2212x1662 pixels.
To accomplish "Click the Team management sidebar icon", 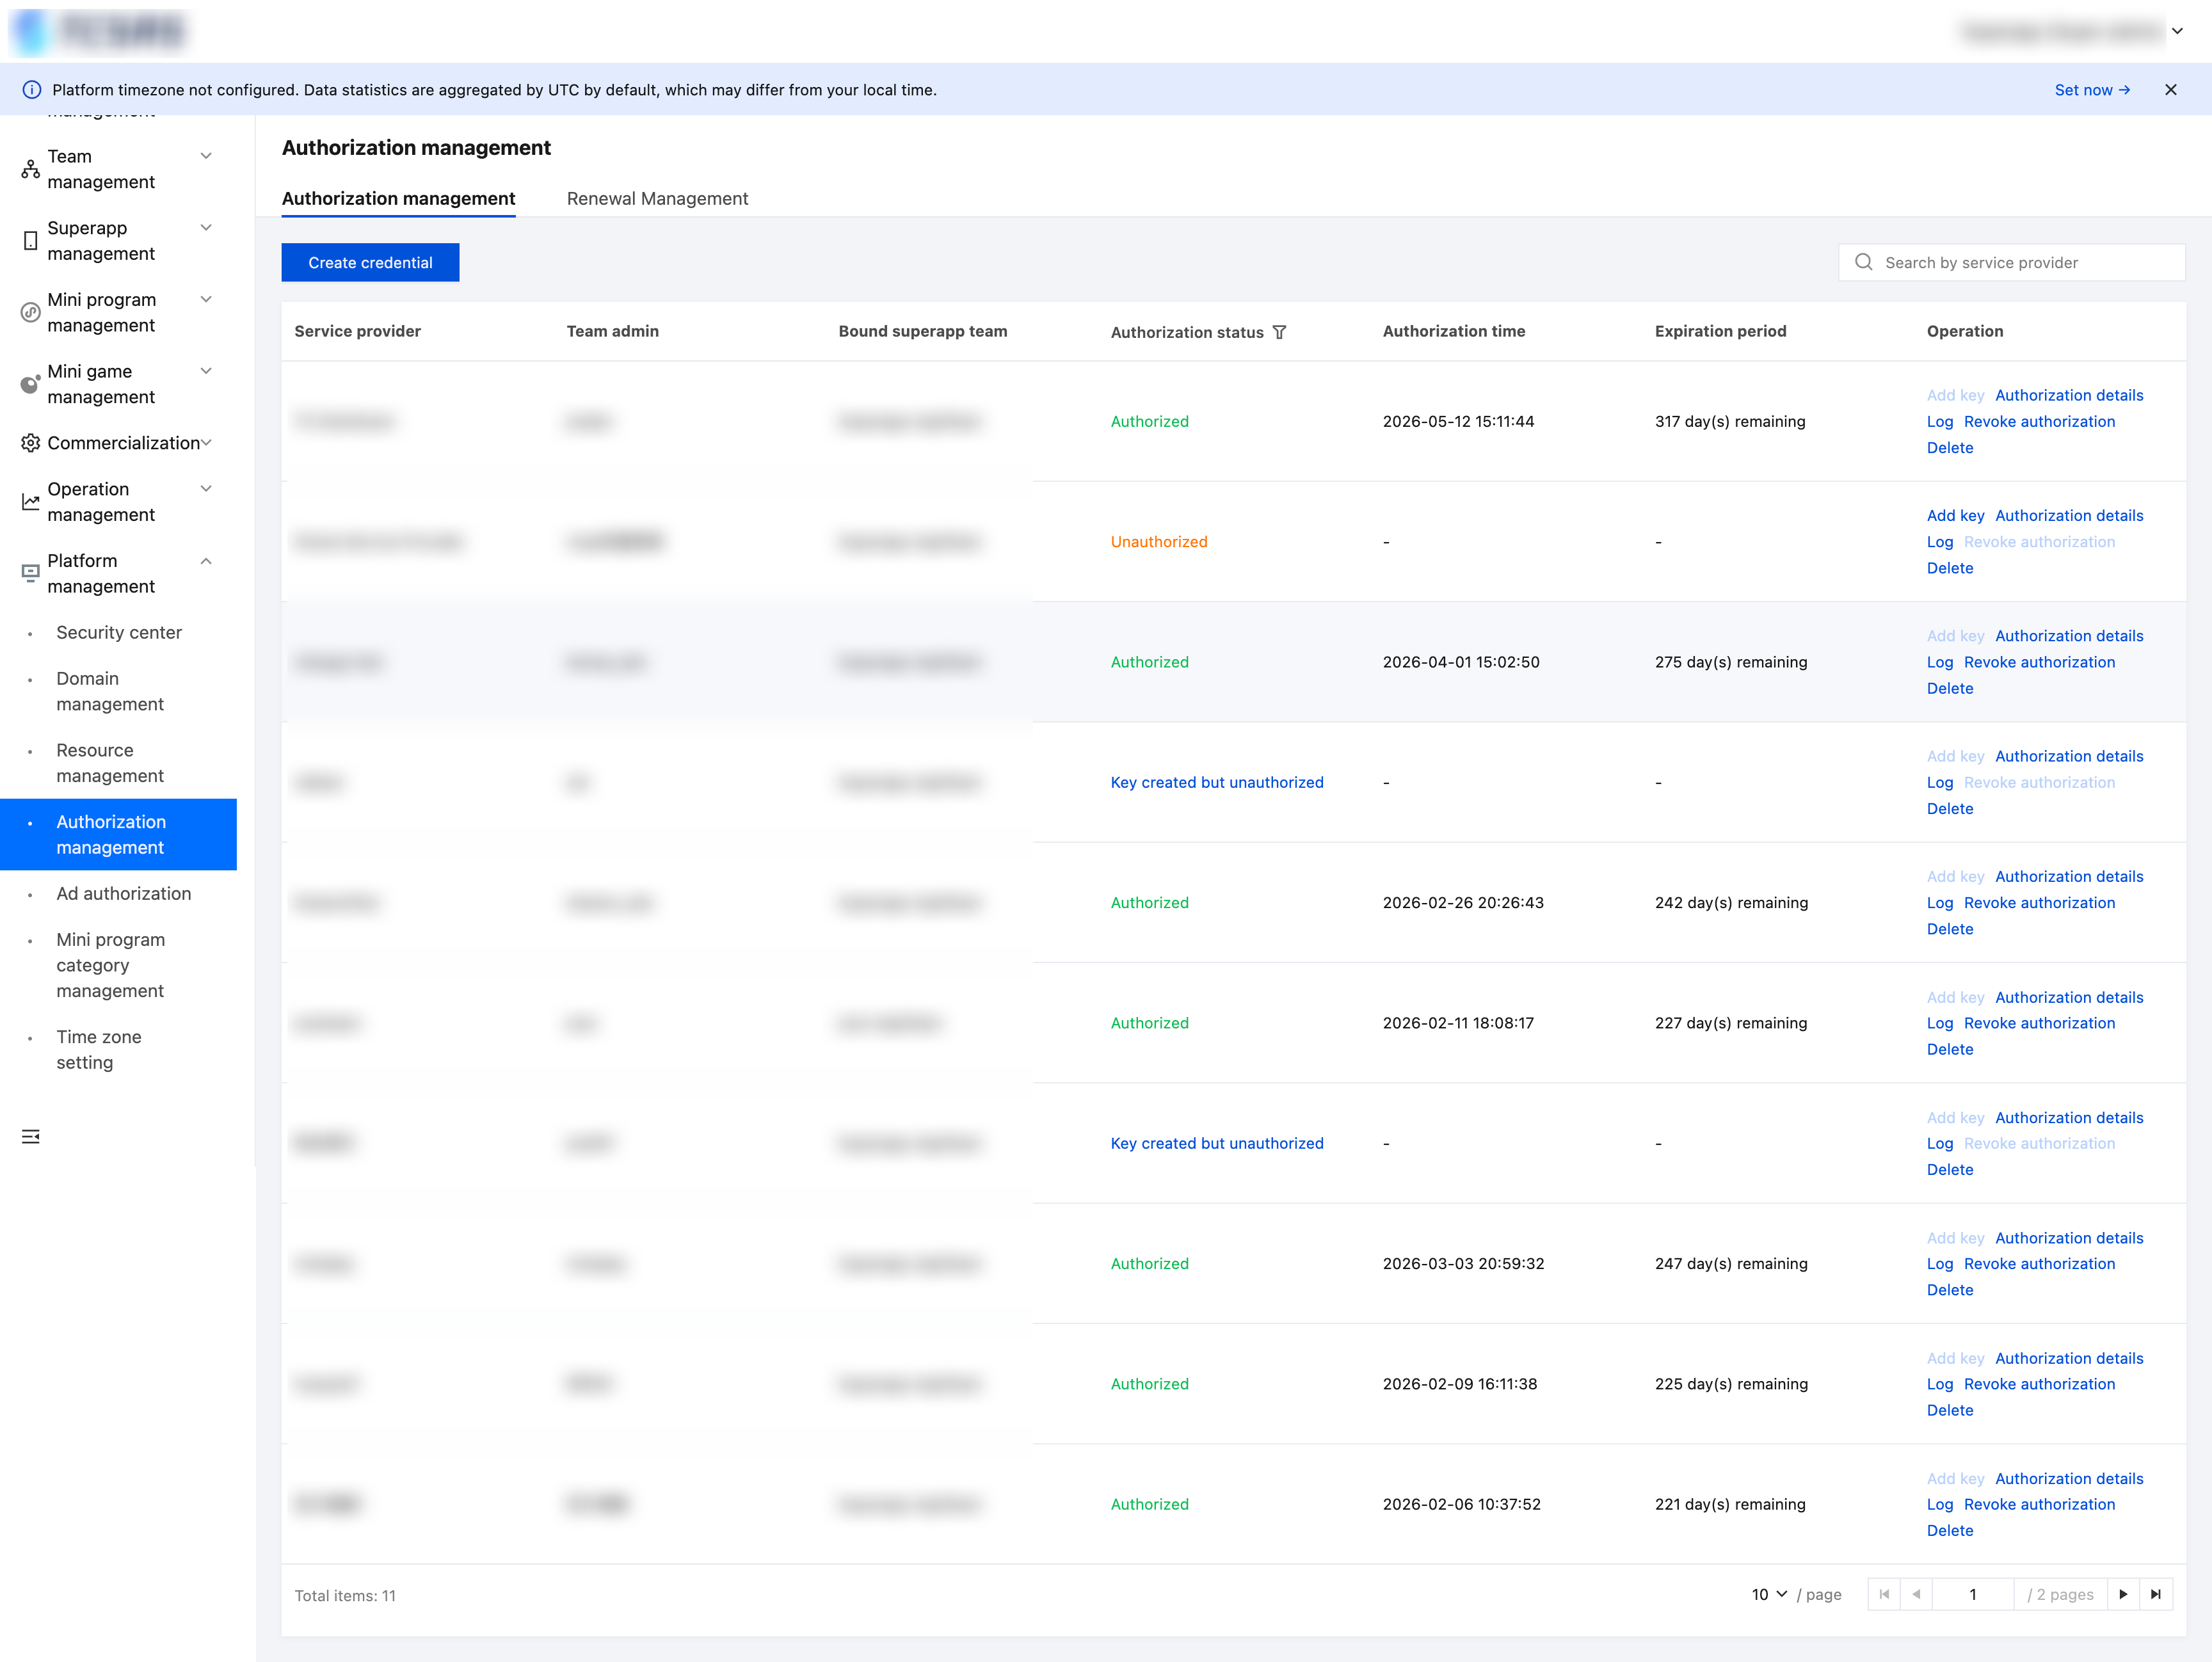I will [31, 169].
